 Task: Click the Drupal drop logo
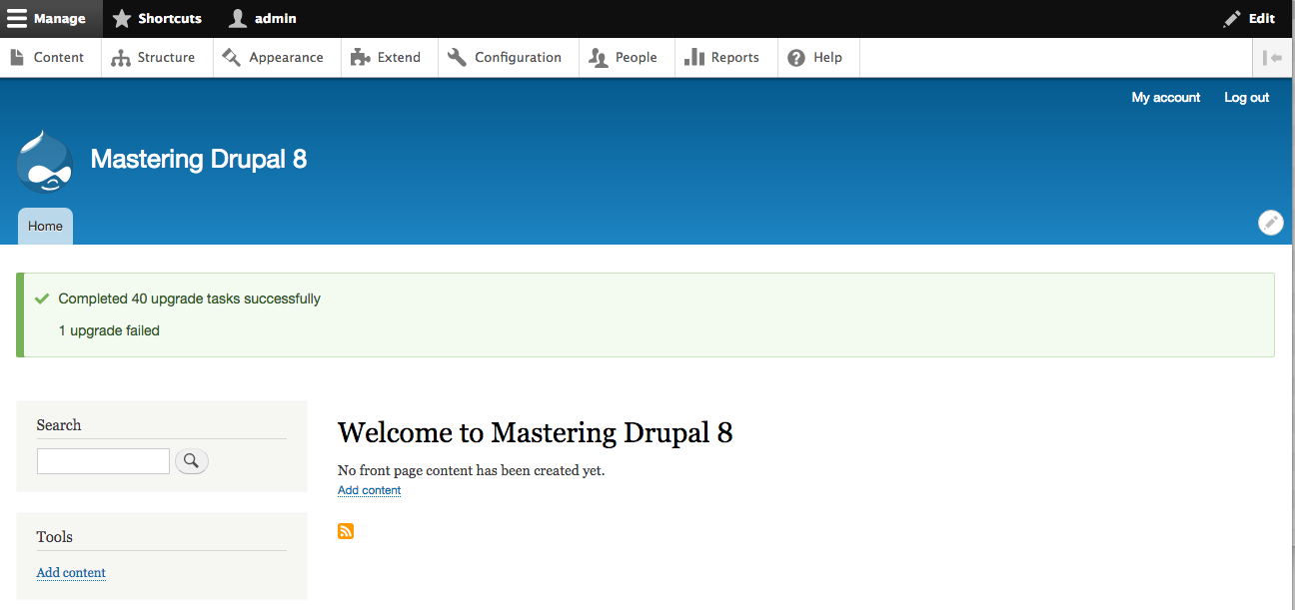coord(45,161)
